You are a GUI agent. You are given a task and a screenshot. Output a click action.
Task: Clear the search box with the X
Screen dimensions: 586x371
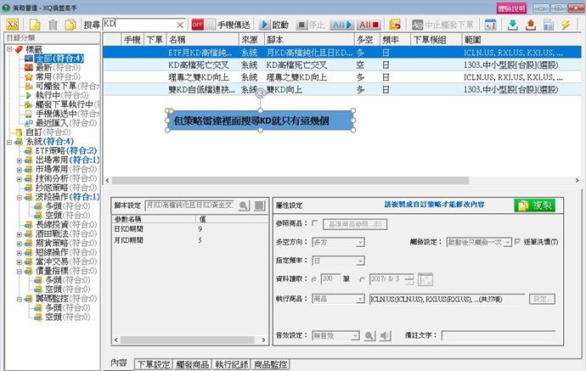(x=179, y=25)
